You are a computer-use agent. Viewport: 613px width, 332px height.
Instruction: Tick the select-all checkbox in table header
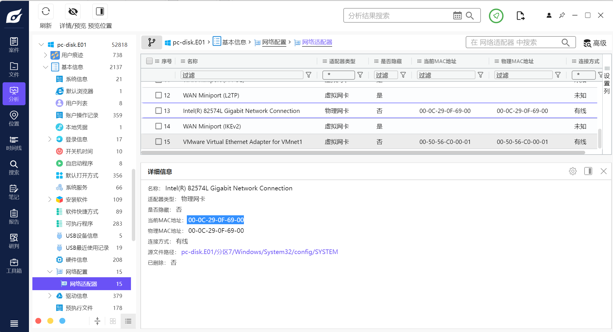pyautogui.click(x=149, y=61)
